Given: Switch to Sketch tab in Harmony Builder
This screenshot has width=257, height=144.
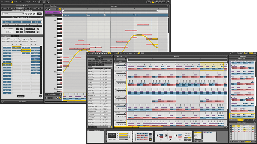Looking at the screenshot, I should 13,8.
